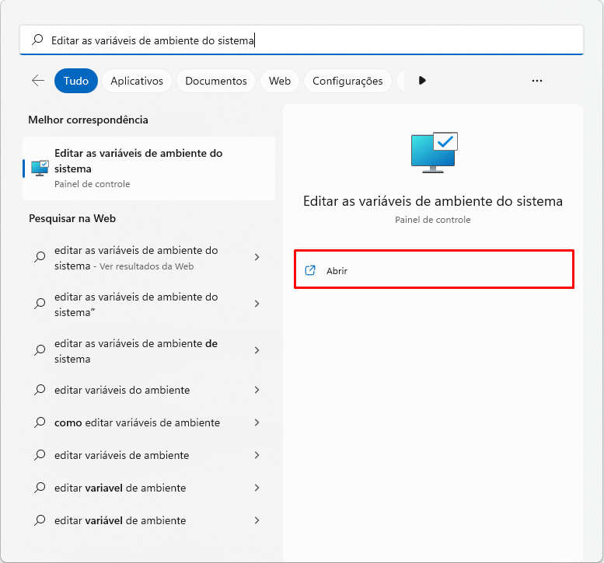
Task: Expand chevron for 'editar variável de ambiente'
Action: coord(257,520)
